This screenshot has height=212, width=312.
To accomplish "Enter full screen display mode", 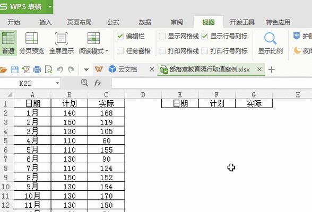I will click(x=62, y=43).
